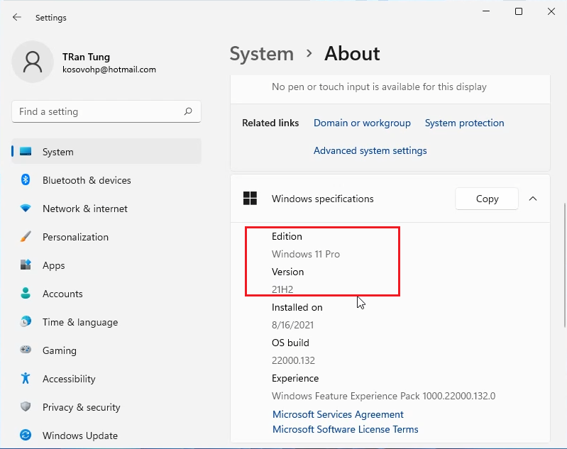
Task: Click the Apps icon in sidebar
Action: (26, 265)
